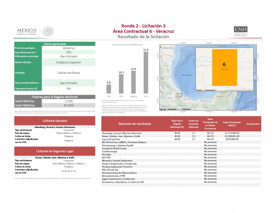276x213 pixels.
Task: Click the Datos generales green header
Action: click(x=55, y=44)
